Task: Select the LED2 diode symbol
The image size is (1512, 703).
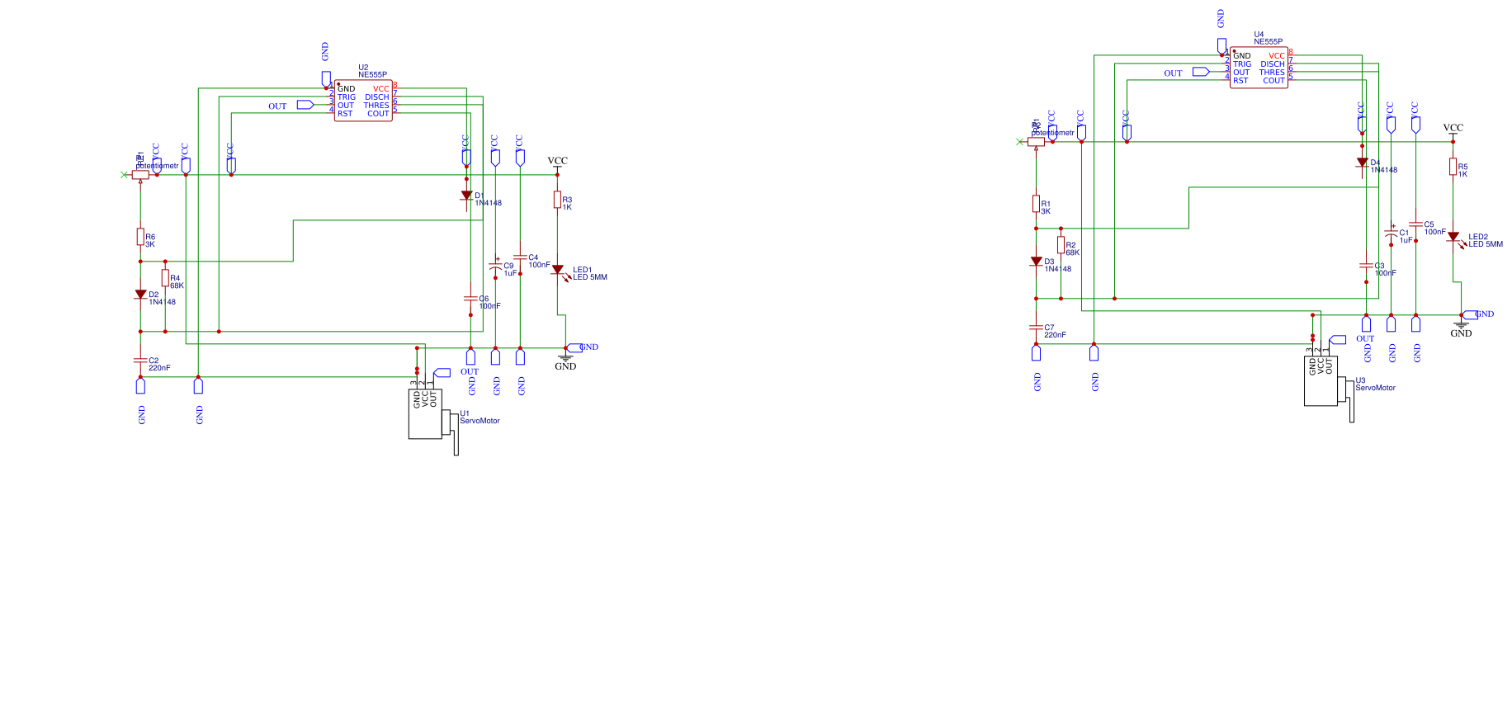Action: [1453, 238]
